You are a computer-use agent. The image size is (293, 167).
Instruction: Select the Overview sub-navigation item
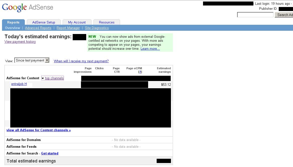13,28
